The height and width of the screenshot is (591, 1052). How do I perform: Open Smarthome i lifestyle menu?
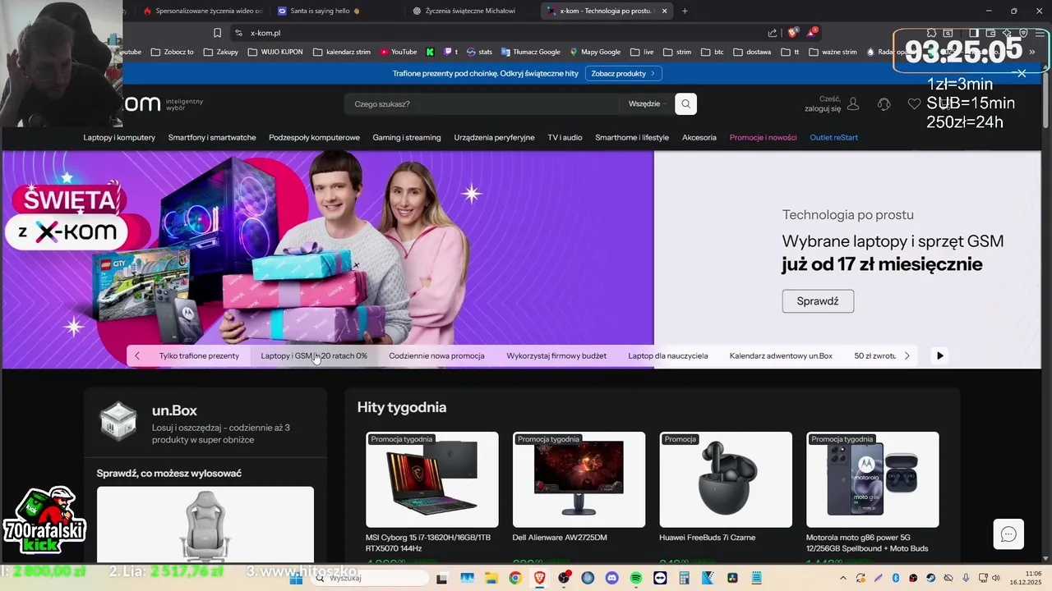click(632, 137)
